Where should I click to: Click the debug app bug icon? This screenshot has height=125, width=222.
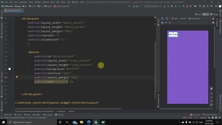coord(176,6)
